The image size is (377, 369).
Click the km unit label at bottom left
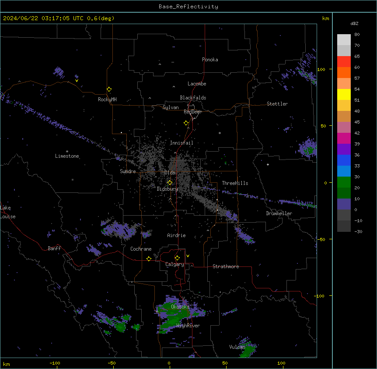[x=7, y=364]
